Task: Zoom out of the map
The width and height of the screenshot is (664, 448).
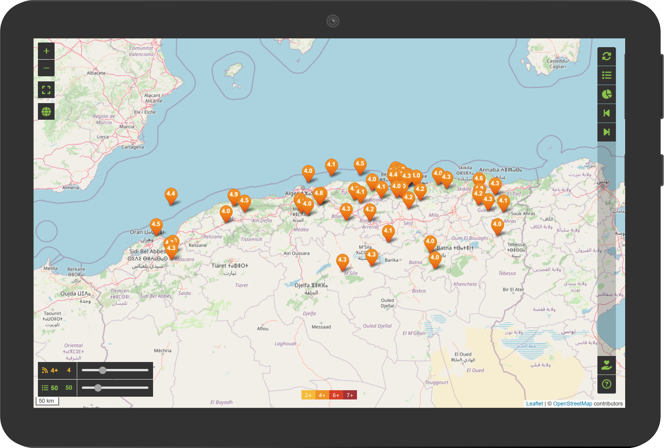Action: pyautogui.click(x=46, y=68)
